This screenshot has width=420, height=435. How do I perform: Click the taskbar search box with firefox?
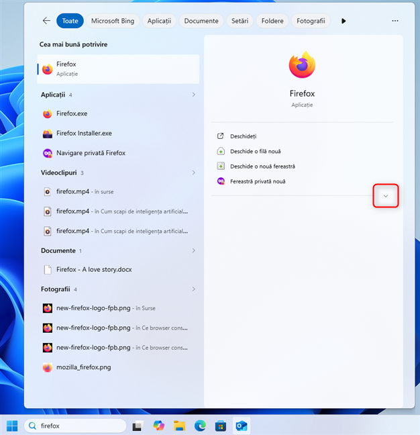click(x=75, y=426)
